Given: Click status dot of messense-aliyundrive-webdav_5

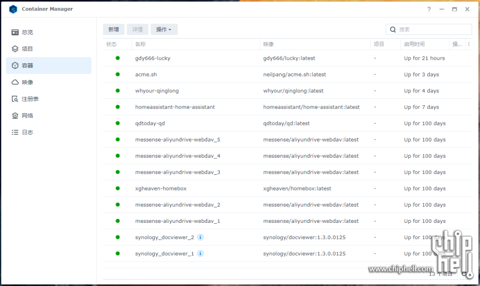Looking at the screenshot, I should click(x=118, y=139).
